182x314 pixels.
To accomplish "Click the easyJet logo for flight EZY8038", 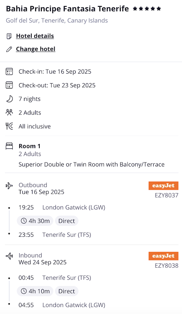I will (x=164, y=256).
